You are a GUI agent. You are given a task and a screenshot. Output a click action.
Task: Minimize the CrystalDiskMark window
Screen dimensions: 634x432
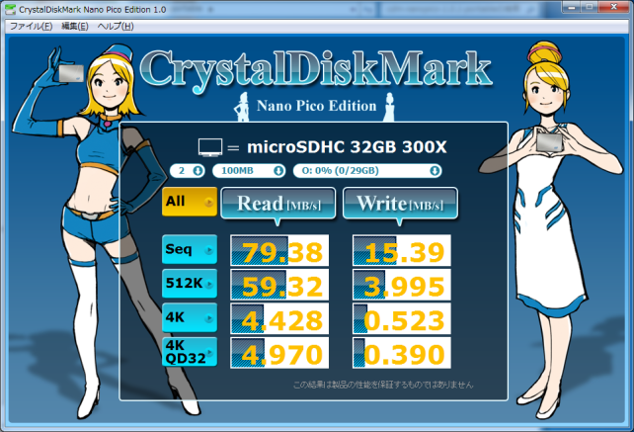point(572,7)
